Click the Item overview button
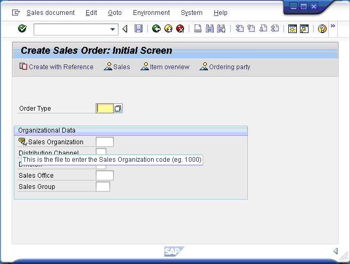 (165, 67)
